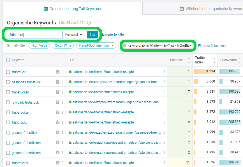Open URL options for gesundes-frueh URL in gesundes frühstück row

pyautogui.click(x=164, y=82)
